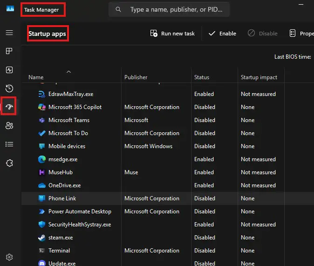The width and height of the screenshot is (314, 266).
Task: Click the Power Automate Desktop icon
Action: [x=41, y=211]
